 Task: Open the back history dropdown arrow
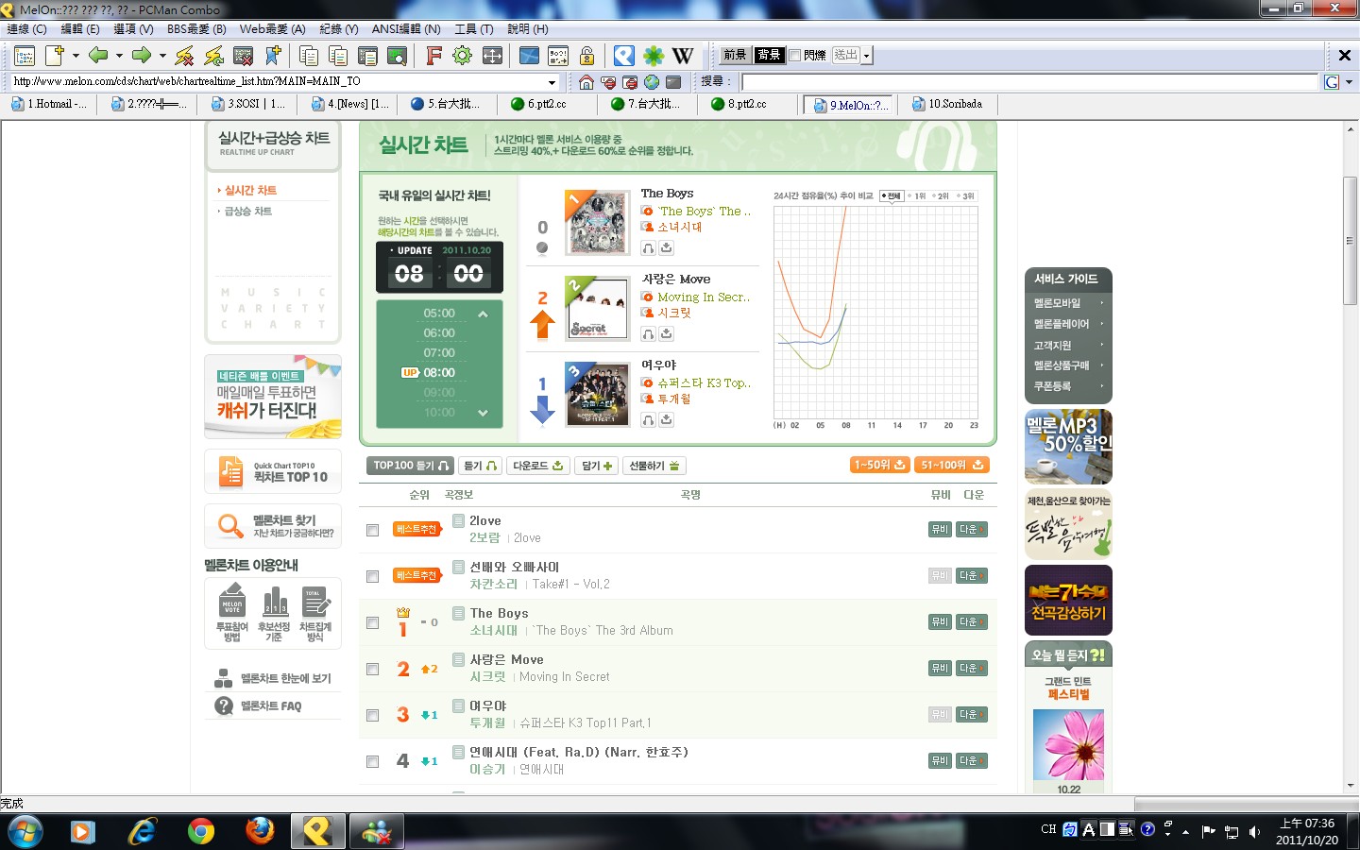(119, 56)
